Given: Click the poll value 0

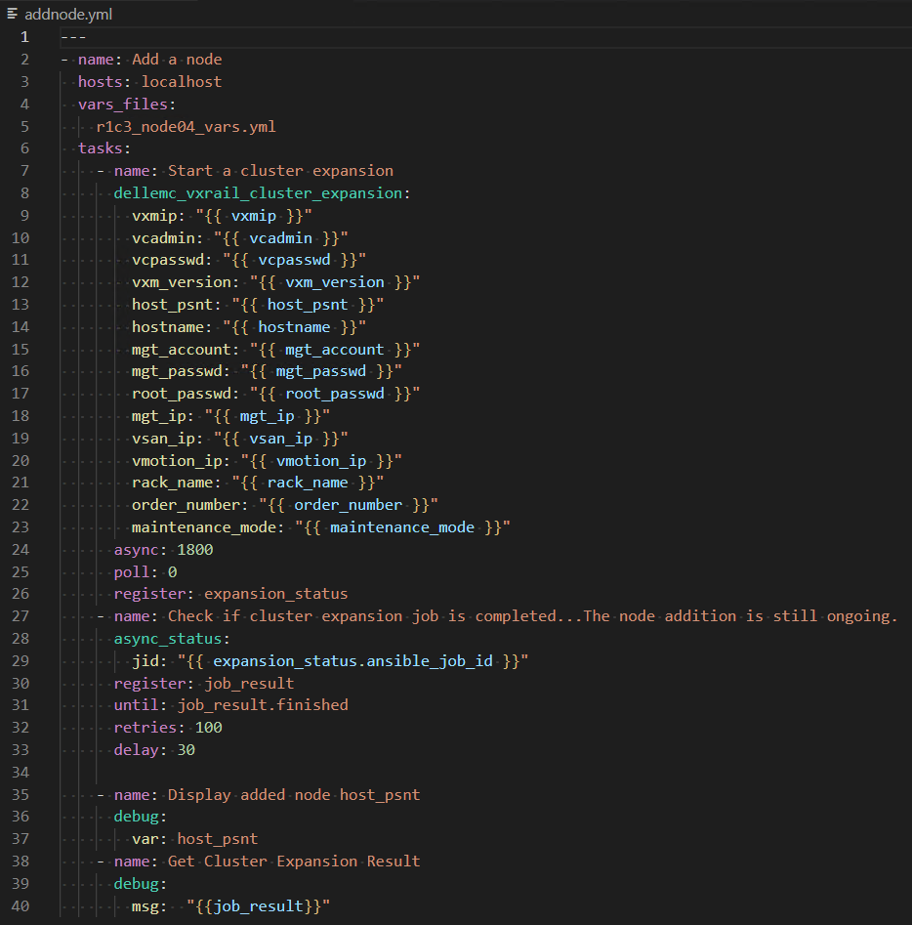Looking at the screenshot, I should (172, 571).
